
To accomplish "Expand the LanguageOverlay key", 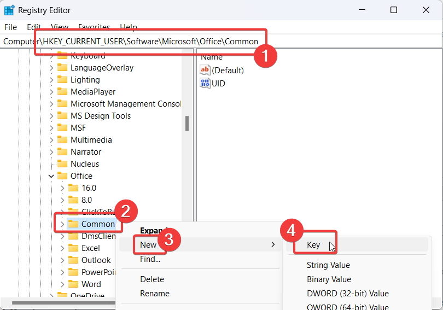I will coord(51,68).
